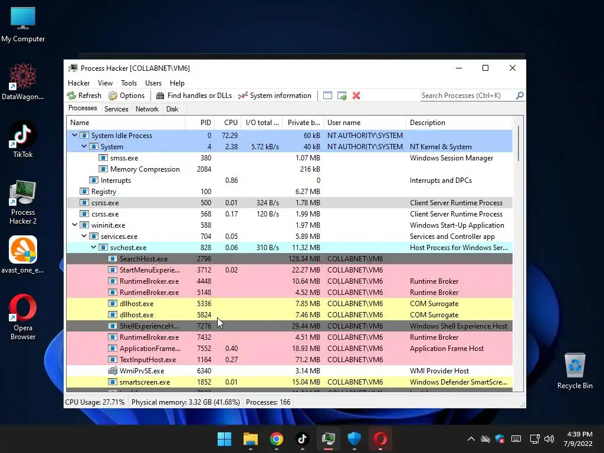Sort by Private bytes column header
The width and height of the screenshot is (604, 453).
click(x=303, y=123)
